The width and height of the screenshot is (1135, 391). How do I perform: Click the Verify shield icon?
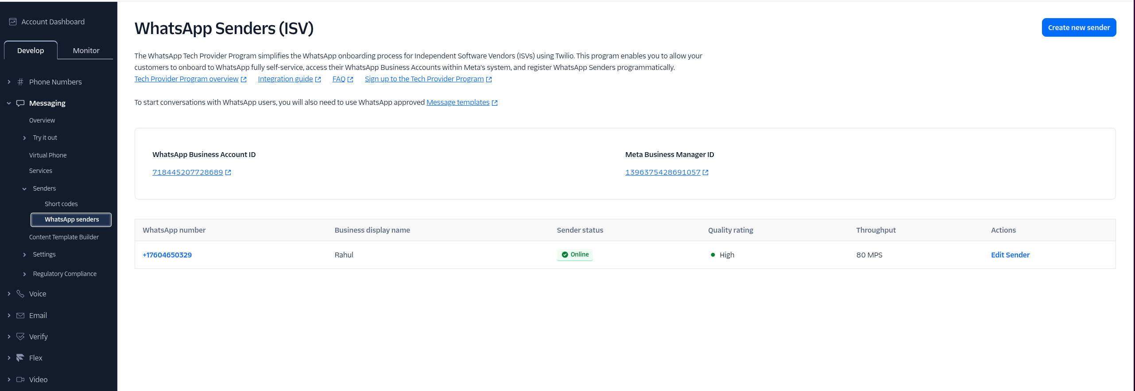(20, 337)
